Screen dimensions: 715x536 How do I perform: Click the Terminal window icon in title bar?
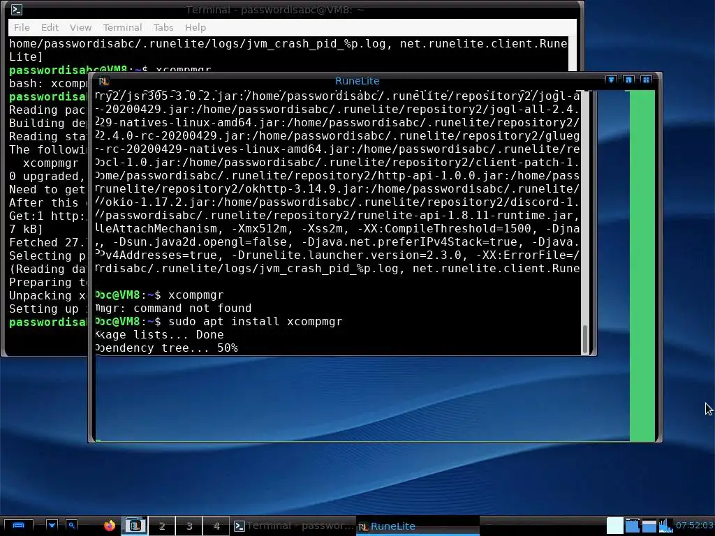click(17, 10)
